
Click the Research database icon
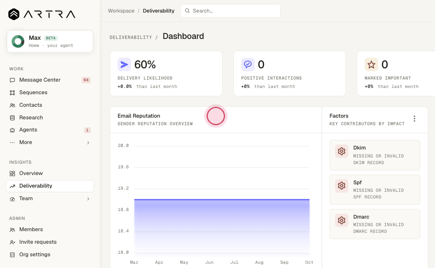point(12,118)
